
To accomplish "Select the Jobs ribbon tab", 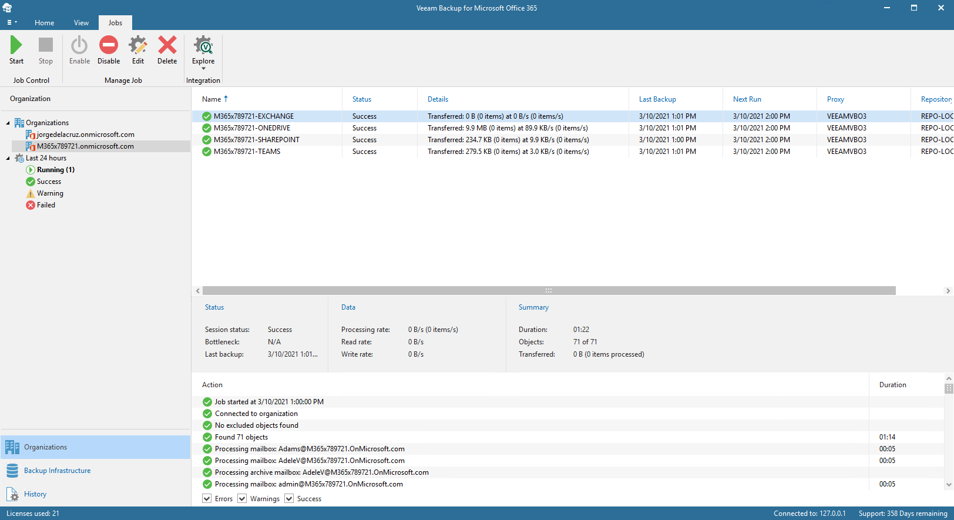I will coord(115,23).
